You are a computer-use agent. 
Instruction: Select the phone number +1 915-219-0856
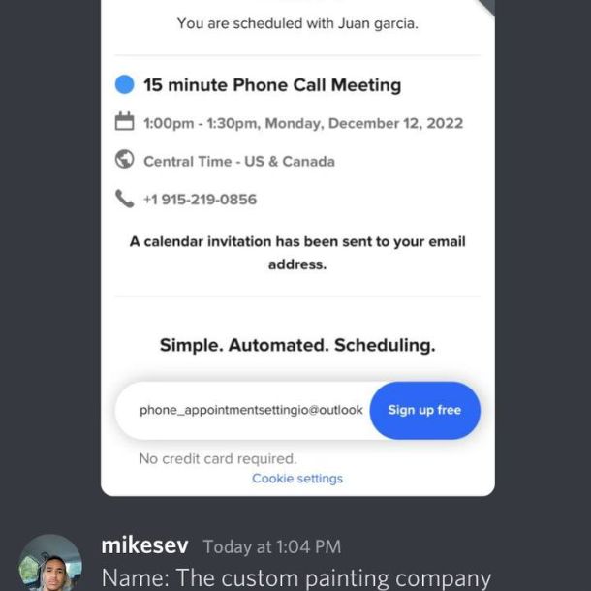pyautogui.click(x=201, y=200)
